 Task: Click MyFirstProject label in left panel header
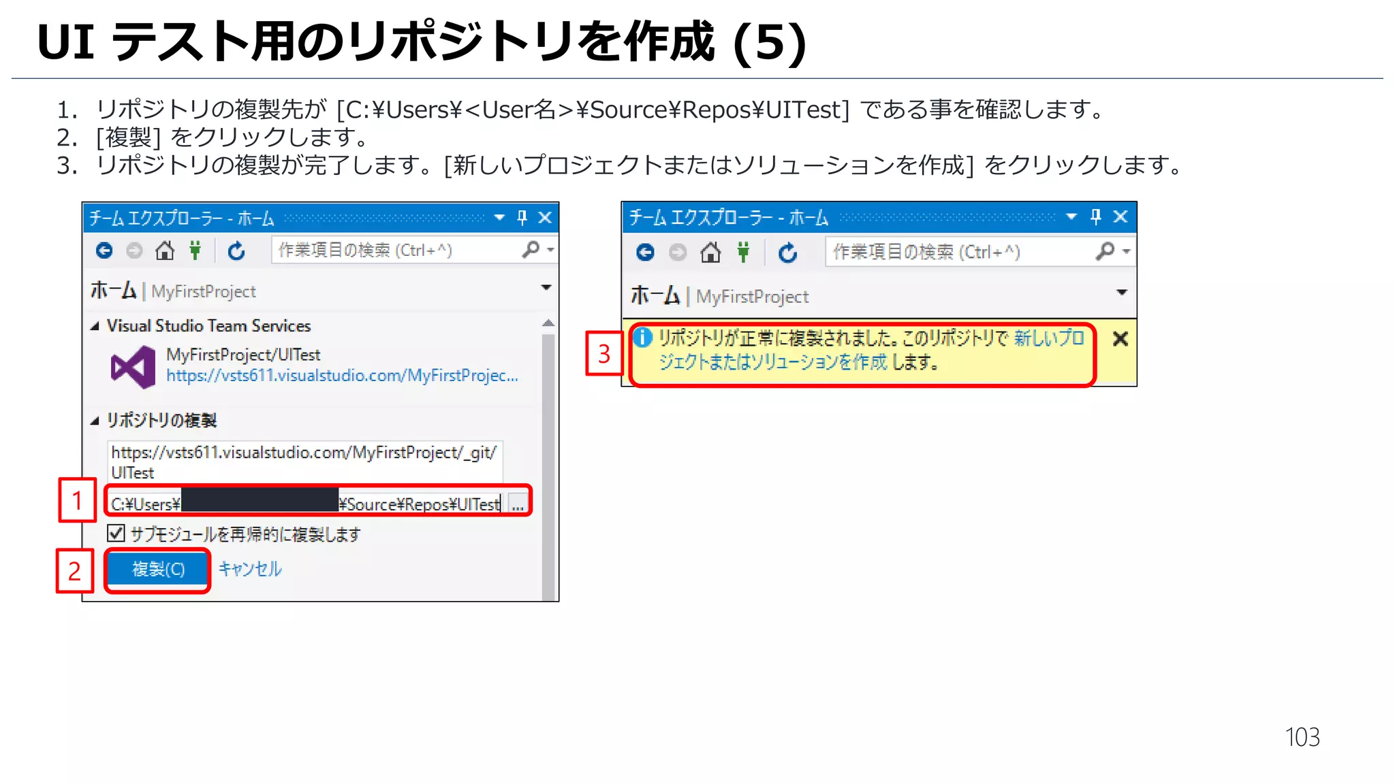[204, 292]
